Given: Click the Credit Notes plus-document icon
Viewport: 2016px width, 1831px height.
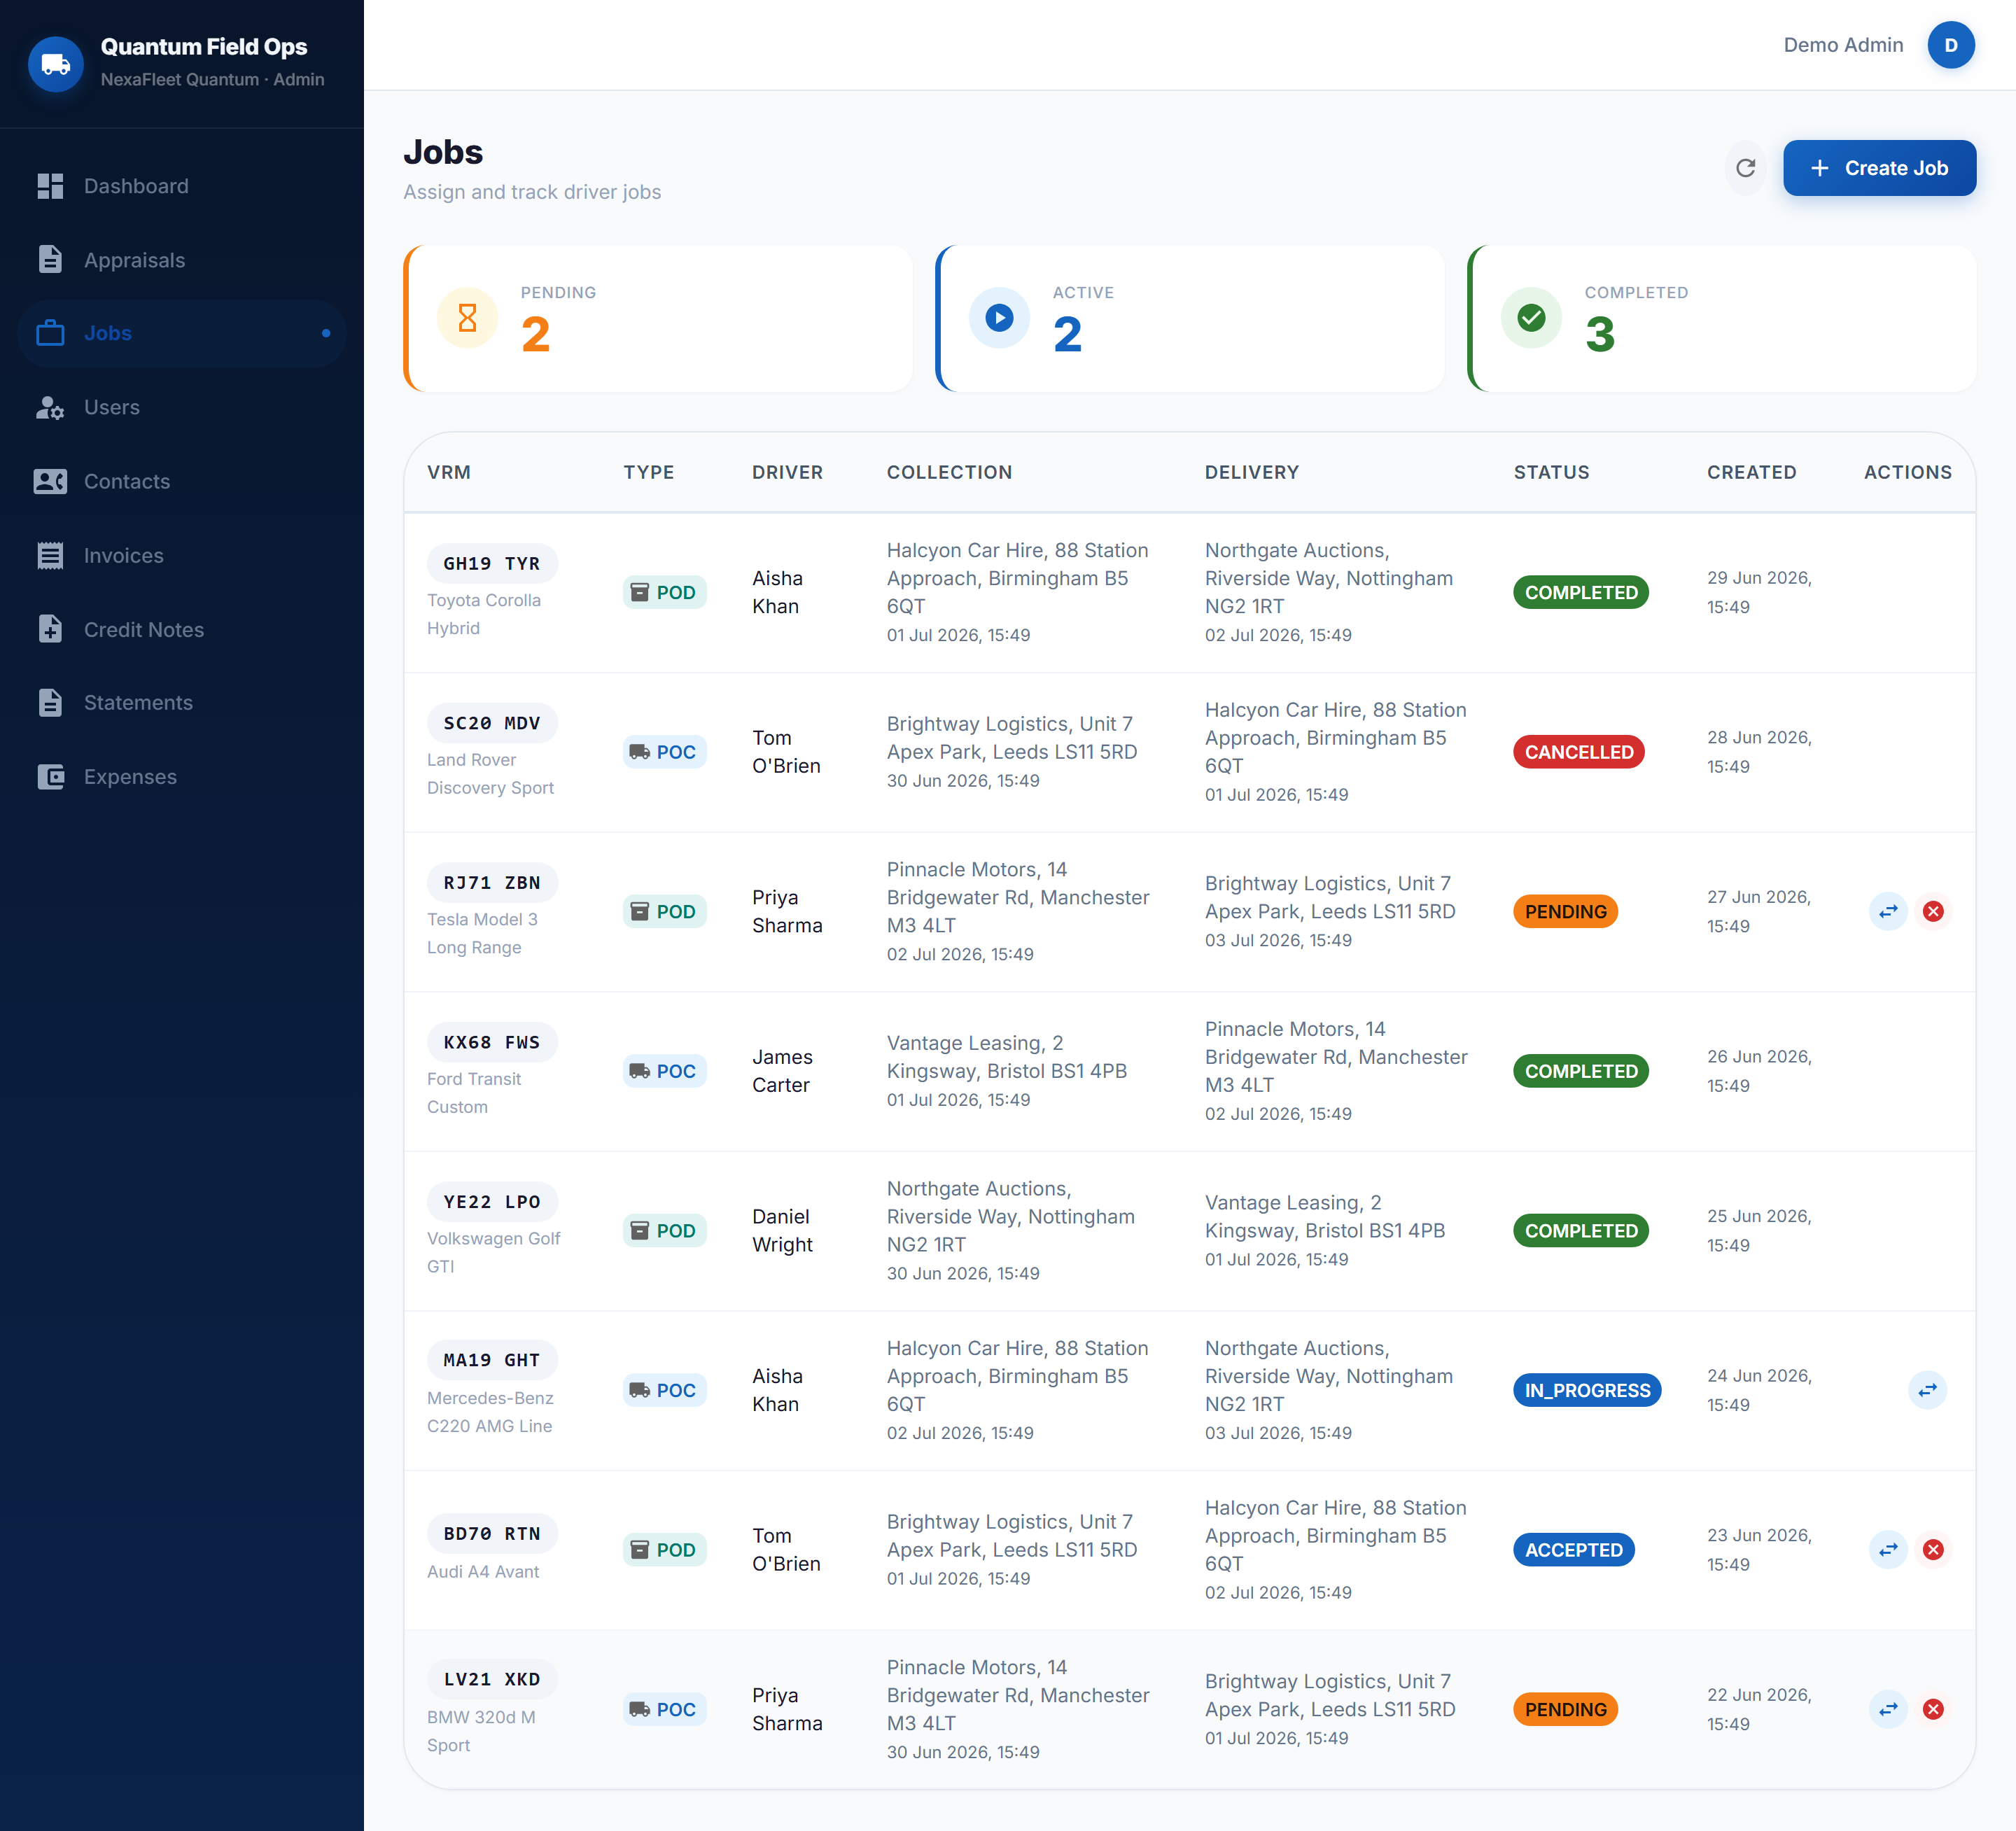Looking at the screenshot, I should [50, 629].
